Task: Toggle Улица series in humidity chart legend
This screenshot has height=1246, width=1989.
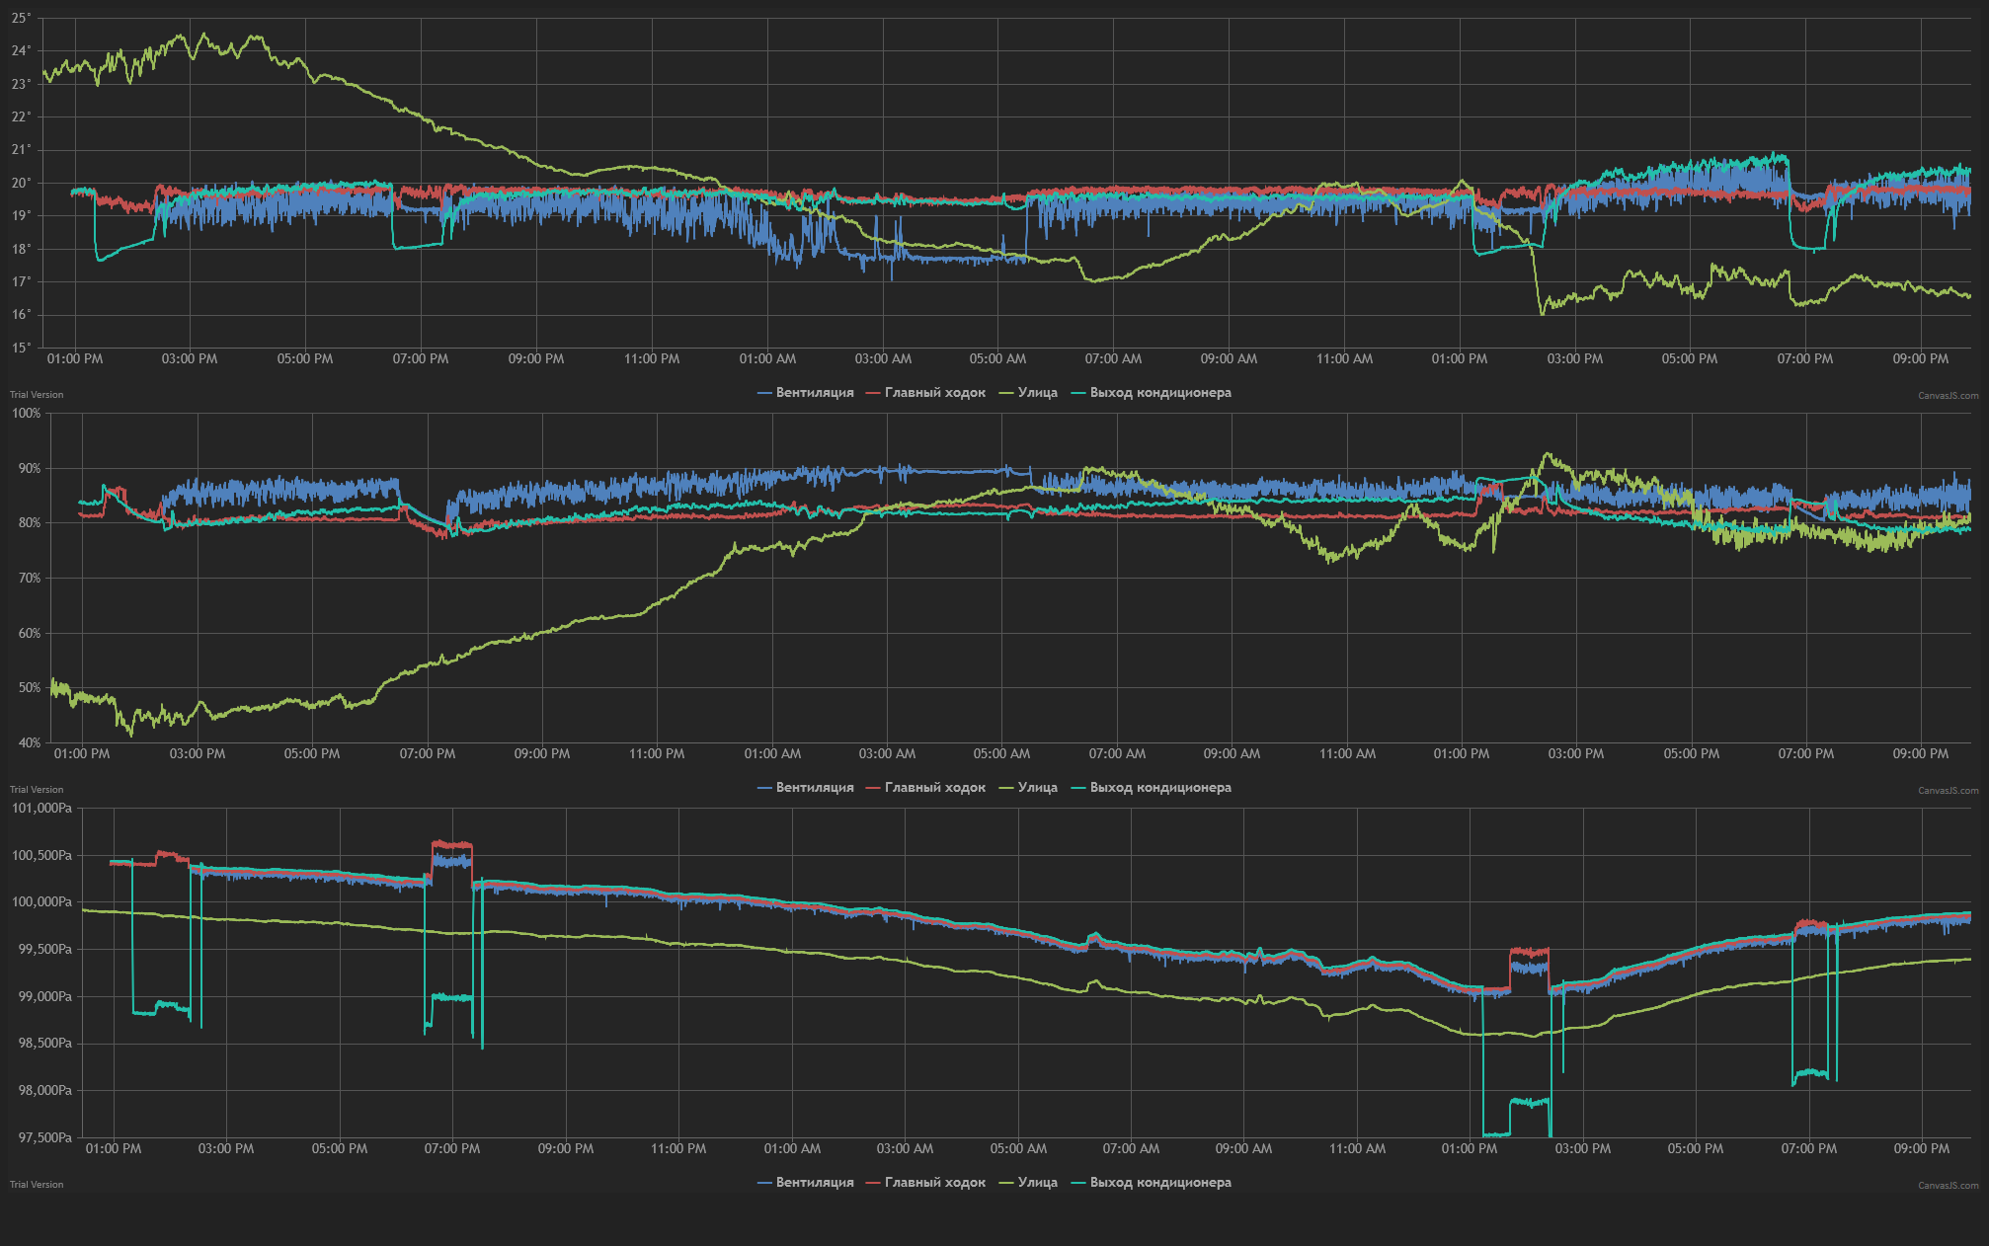Action: 1028,788
